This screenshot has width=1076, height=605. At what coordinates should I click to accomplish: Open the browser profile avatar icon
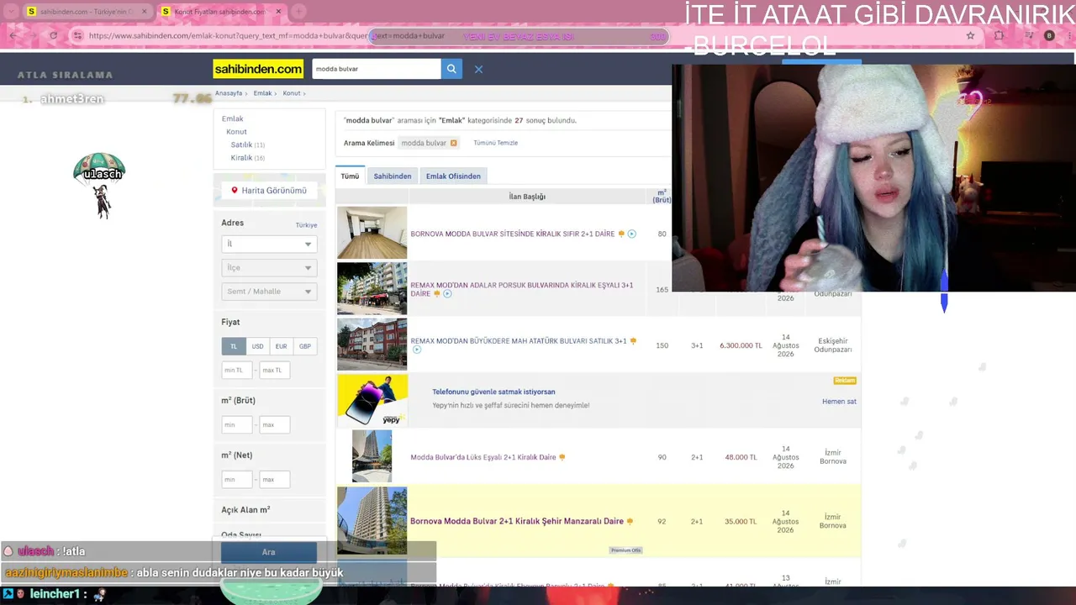click(1049, 36)
